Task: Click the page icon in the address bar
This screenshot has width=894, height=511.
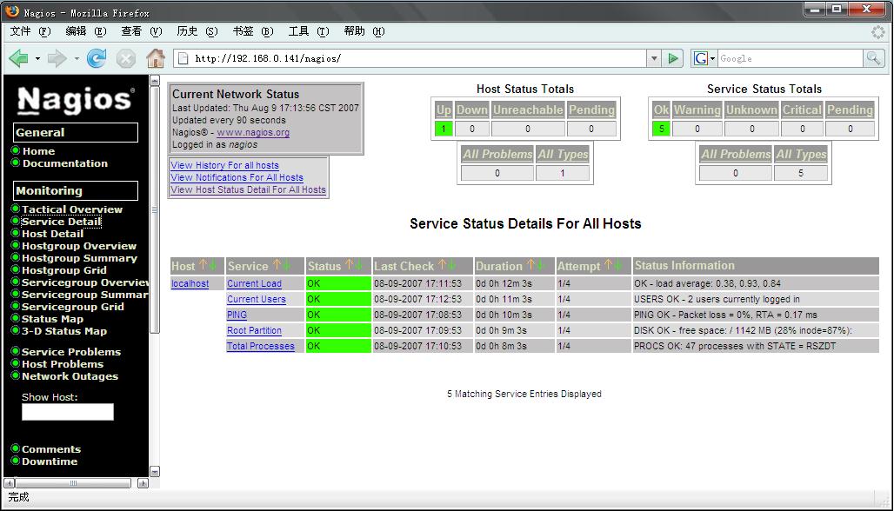Action: point(183,58)
